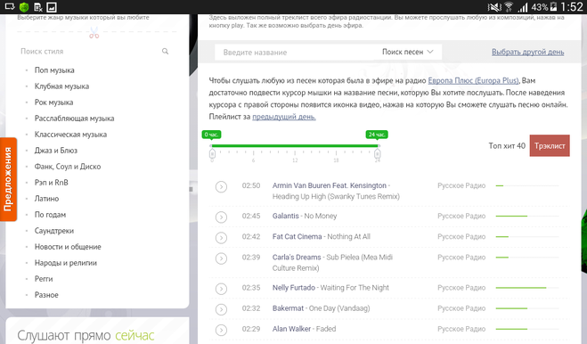The height and width of the screenshot is (344, 587).
Task: Open the Поиск песен dropdown
Action: 407,52
